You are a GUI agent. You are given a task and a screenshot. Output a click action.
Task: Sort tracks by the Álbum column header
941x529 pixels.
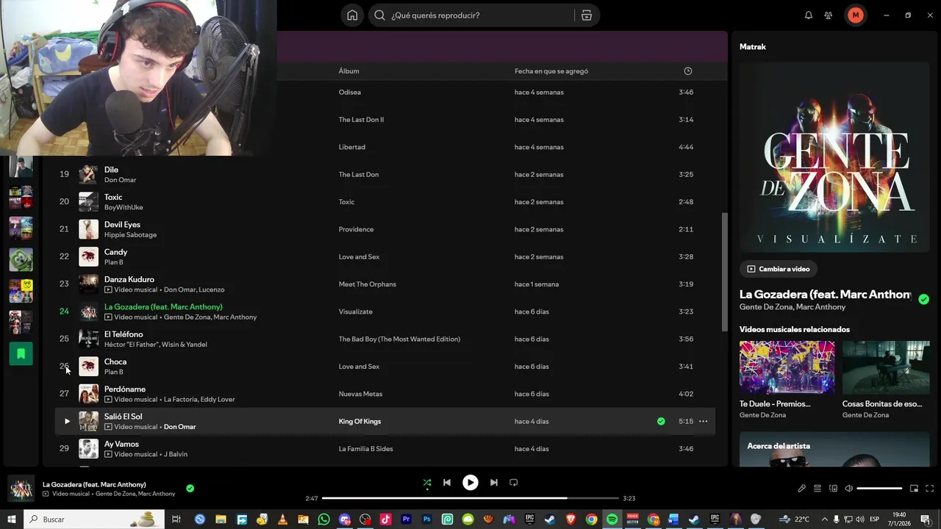tap(348, 71)
